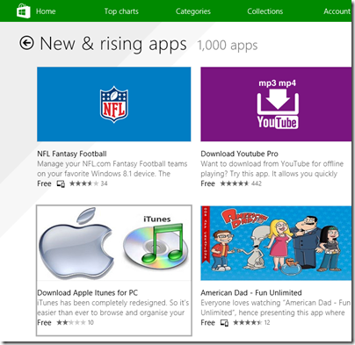Click the Windows Store bag logo
This screenshot has width=355, height=345.
(x=24, y=11)
